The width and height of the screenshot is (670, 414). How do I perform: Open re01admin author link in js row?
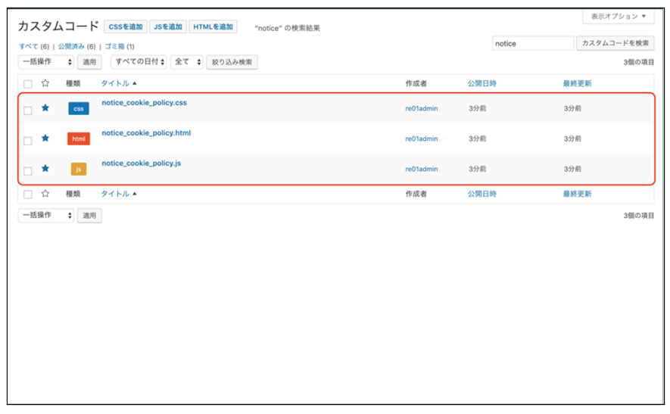(422, 170)
